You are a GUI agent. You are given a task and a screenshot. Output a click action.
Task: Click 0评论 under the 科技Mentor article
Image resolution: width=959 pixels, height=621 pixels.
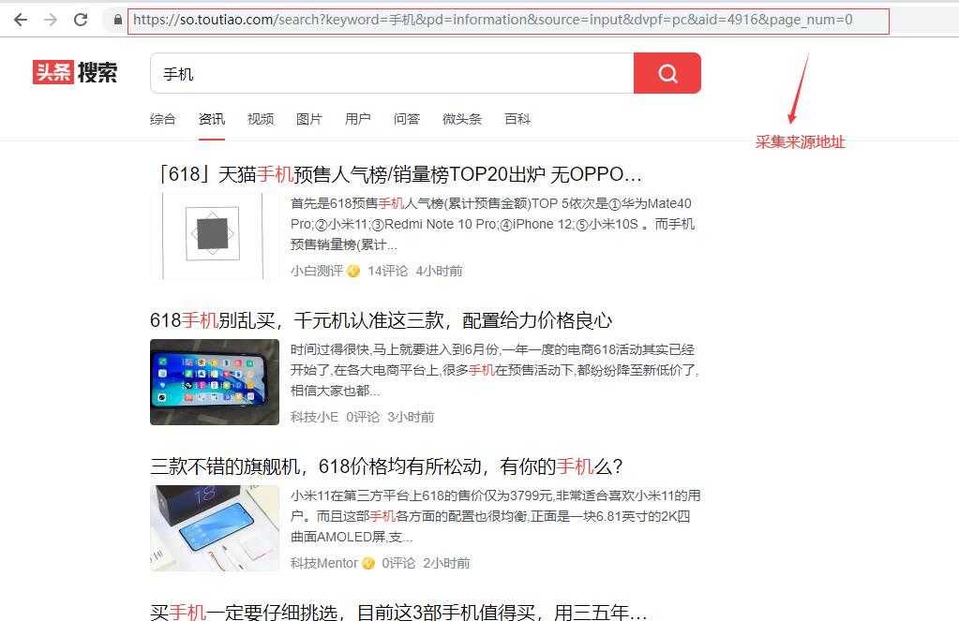(398, 563)
